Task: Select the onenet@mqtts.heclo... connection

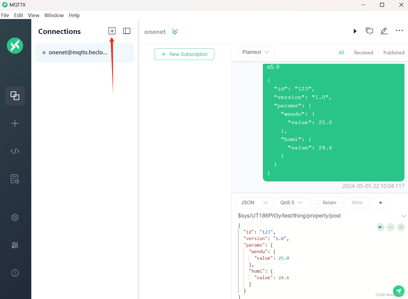Action: [85, 53]
